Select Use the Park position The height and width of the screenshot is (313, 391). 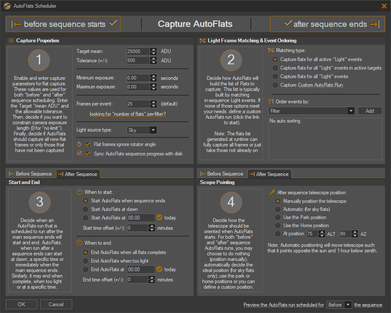(277, 217)
